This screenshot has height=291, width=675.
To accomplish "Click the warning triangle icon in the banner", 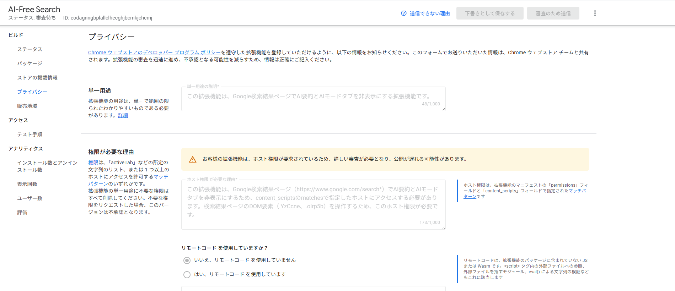I will [x=193, y=159].
